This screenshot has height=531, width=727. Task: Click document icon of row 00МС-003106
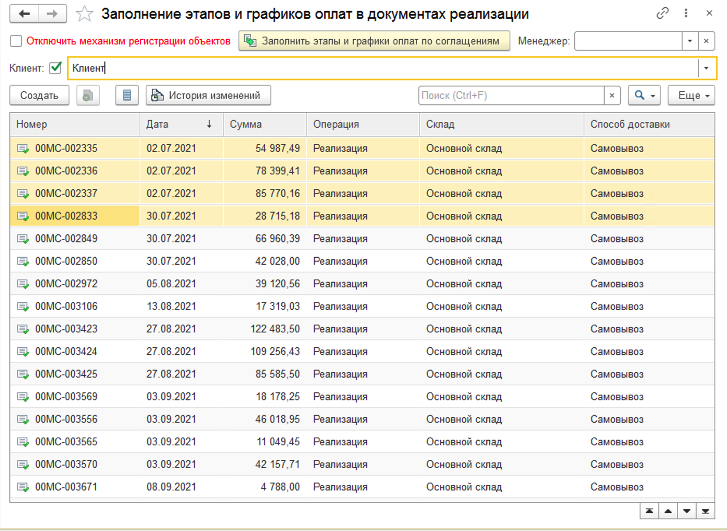[23, 306]
